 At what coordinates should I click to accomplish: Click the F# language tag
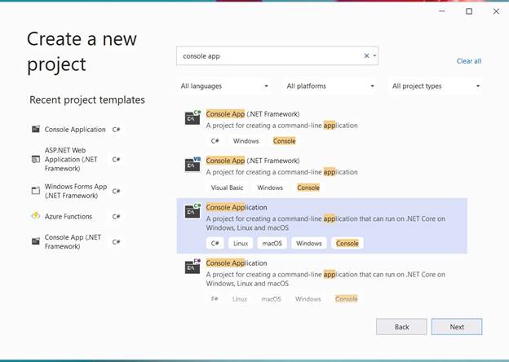(x=215, y=298)
